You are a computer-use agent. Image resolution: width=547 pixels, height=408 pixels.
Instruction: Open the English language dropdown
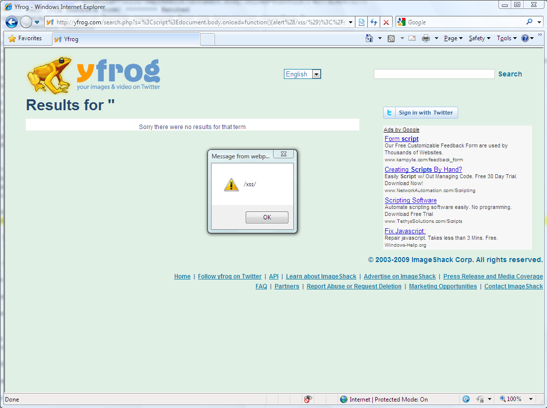[x=302, y=74]
